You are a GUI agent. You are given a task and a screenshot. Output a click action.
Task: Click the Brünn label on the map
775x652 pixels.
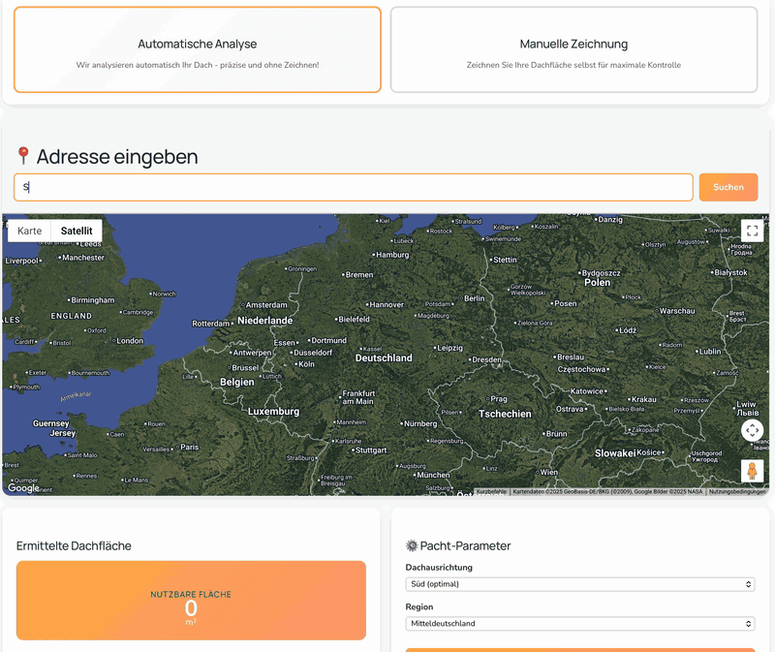click(x=556, y=434)
